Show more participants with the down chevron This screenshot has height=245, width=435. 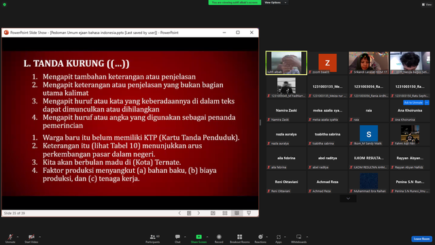348,198
